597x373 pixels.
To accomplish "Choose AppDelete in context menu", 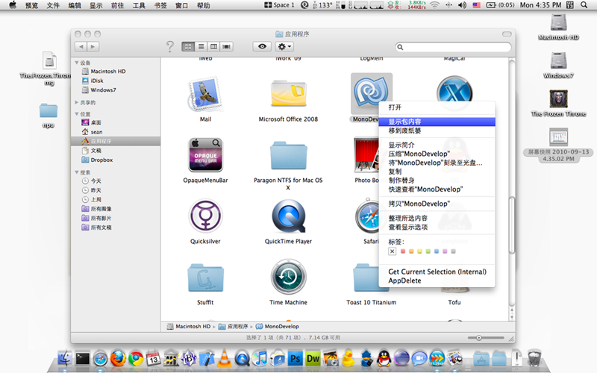I will pos(437,280).
